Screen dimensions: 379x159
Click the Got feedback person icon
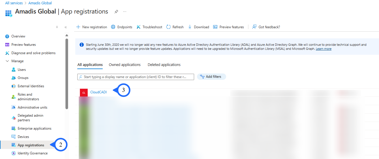click(254, 27)
